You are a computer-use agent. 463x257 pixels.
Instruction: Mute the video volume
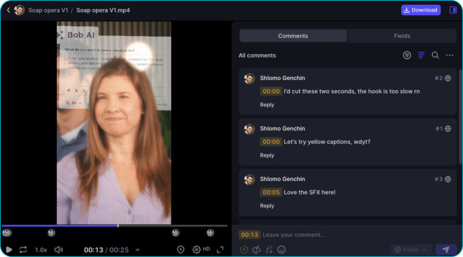58,249
